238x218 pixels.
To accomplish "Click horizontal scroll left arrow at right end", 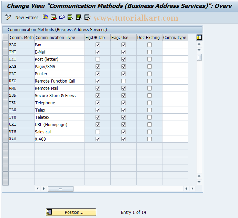I will (x=186, y=189).
